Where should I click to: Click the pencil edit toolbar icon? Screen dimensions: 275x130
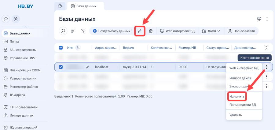click(x=140, y=31)
